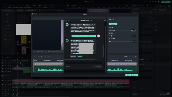Switch to the Mask sub-tab in the properties panel
Image resolution: width=172 pixels, height=97 pixels.
(x=142, y=9)
